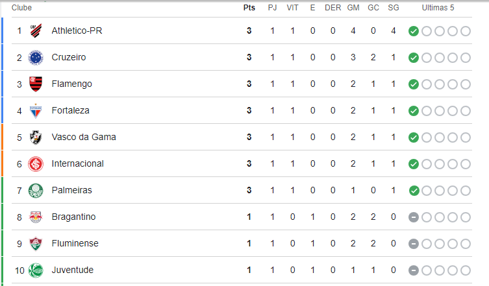This screenshot has height=286, width=489.
Task: Click the Bragantino club crest
Action: (x=36, y=217)
